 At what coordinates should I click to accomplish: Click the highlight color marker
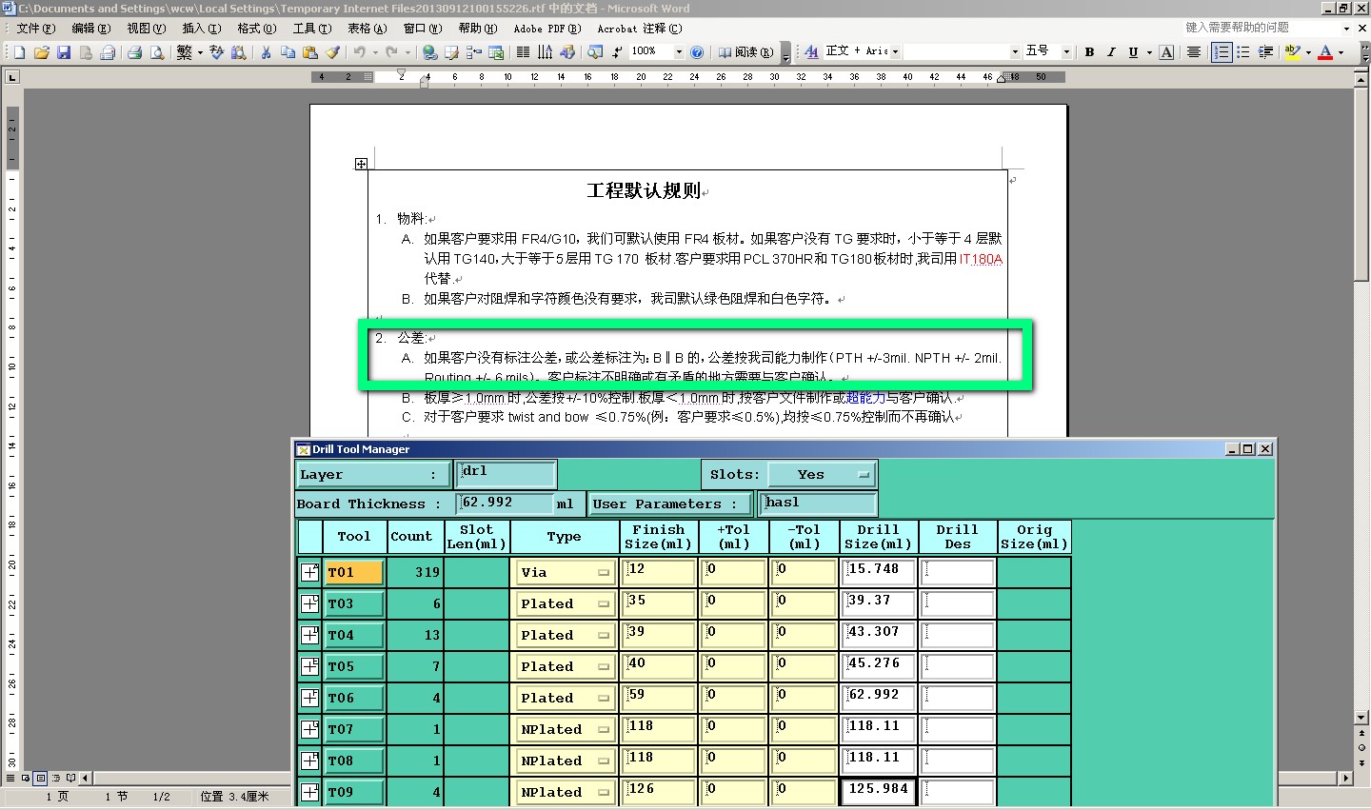pos(1292,52)
